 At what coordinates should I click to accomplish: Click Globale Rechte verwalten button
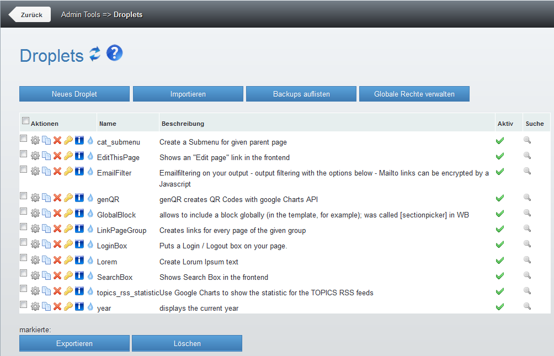tap(414, 94)
